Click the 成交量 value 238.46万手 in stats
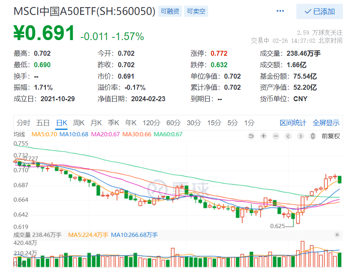 pos(304,53)
